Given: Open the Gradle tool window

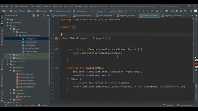Looking at the screenshot, I should click(196, 19).
